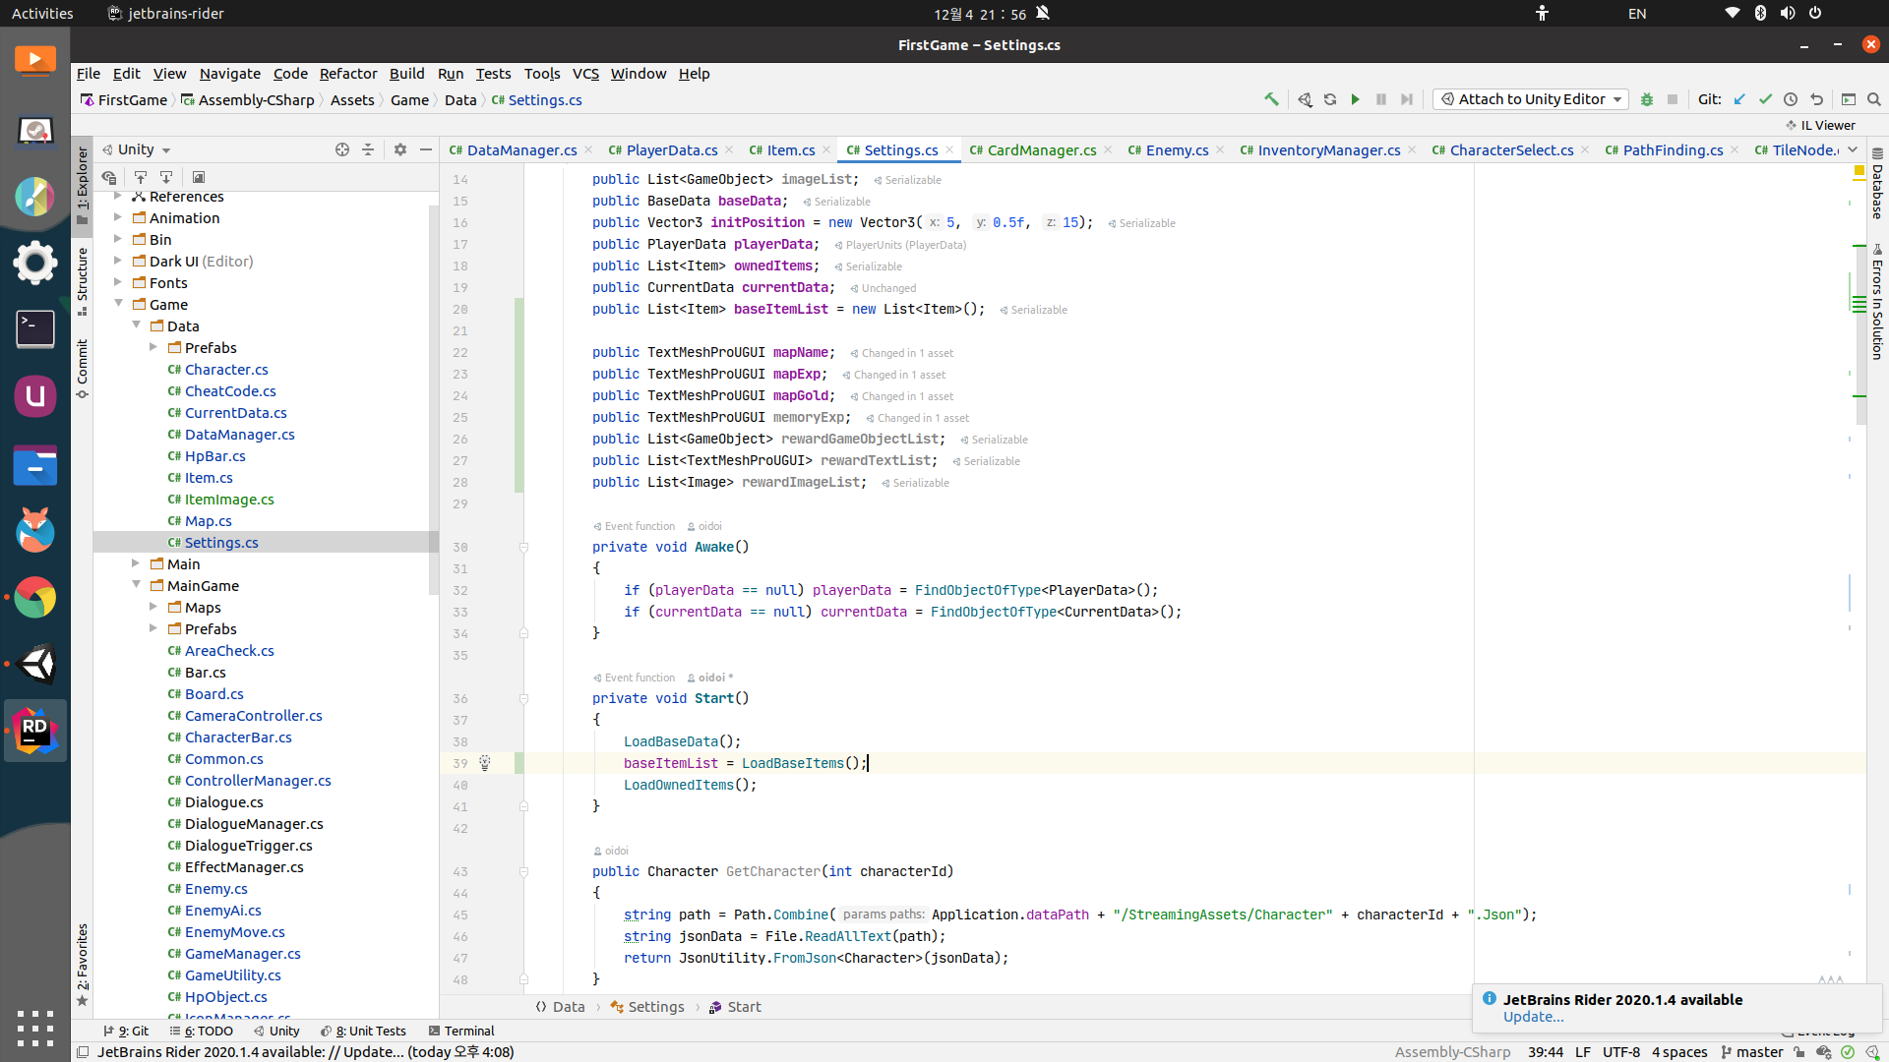Screen dimensions: 1889x1062
Task: Click the yellow warning marker on error stripe
Action: [x=1859, y=171]
